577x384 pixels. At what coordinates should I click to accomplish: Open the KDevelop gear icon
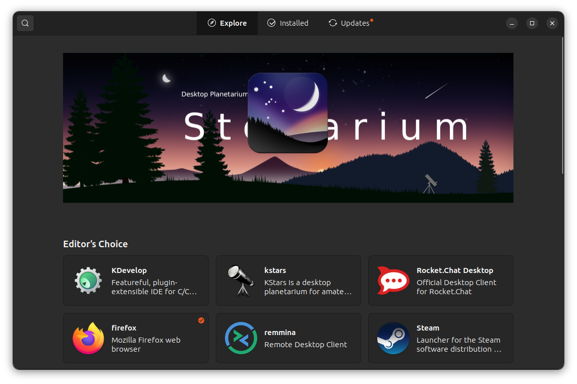(88, 281)
